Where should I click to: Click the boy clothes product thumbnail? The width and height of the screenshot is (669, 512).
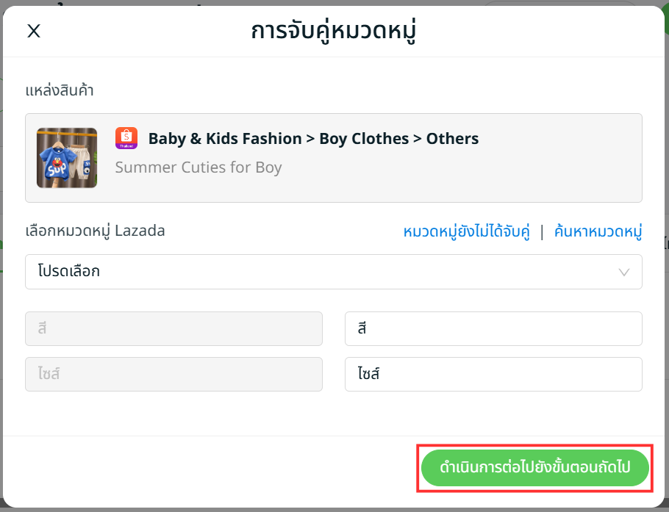pyautogui.click(x=67, y=158)
